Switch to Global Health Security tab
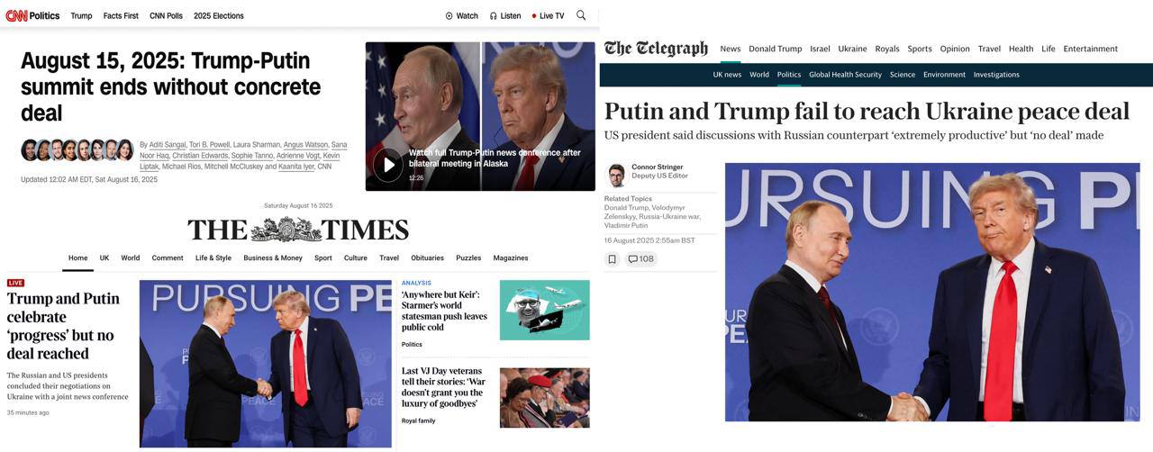This screenshot has width=1153, height=452. tap(845, 75)
